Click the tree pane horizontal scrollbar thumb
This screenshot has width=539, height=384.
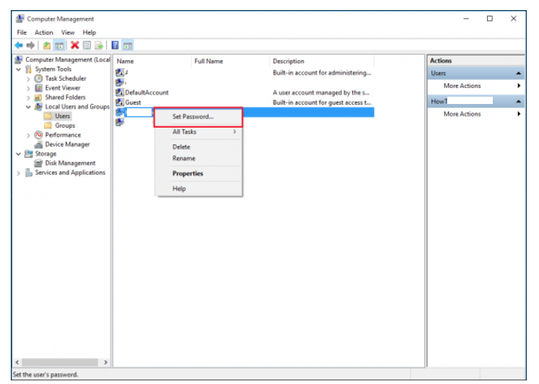(x=60, y=362)
